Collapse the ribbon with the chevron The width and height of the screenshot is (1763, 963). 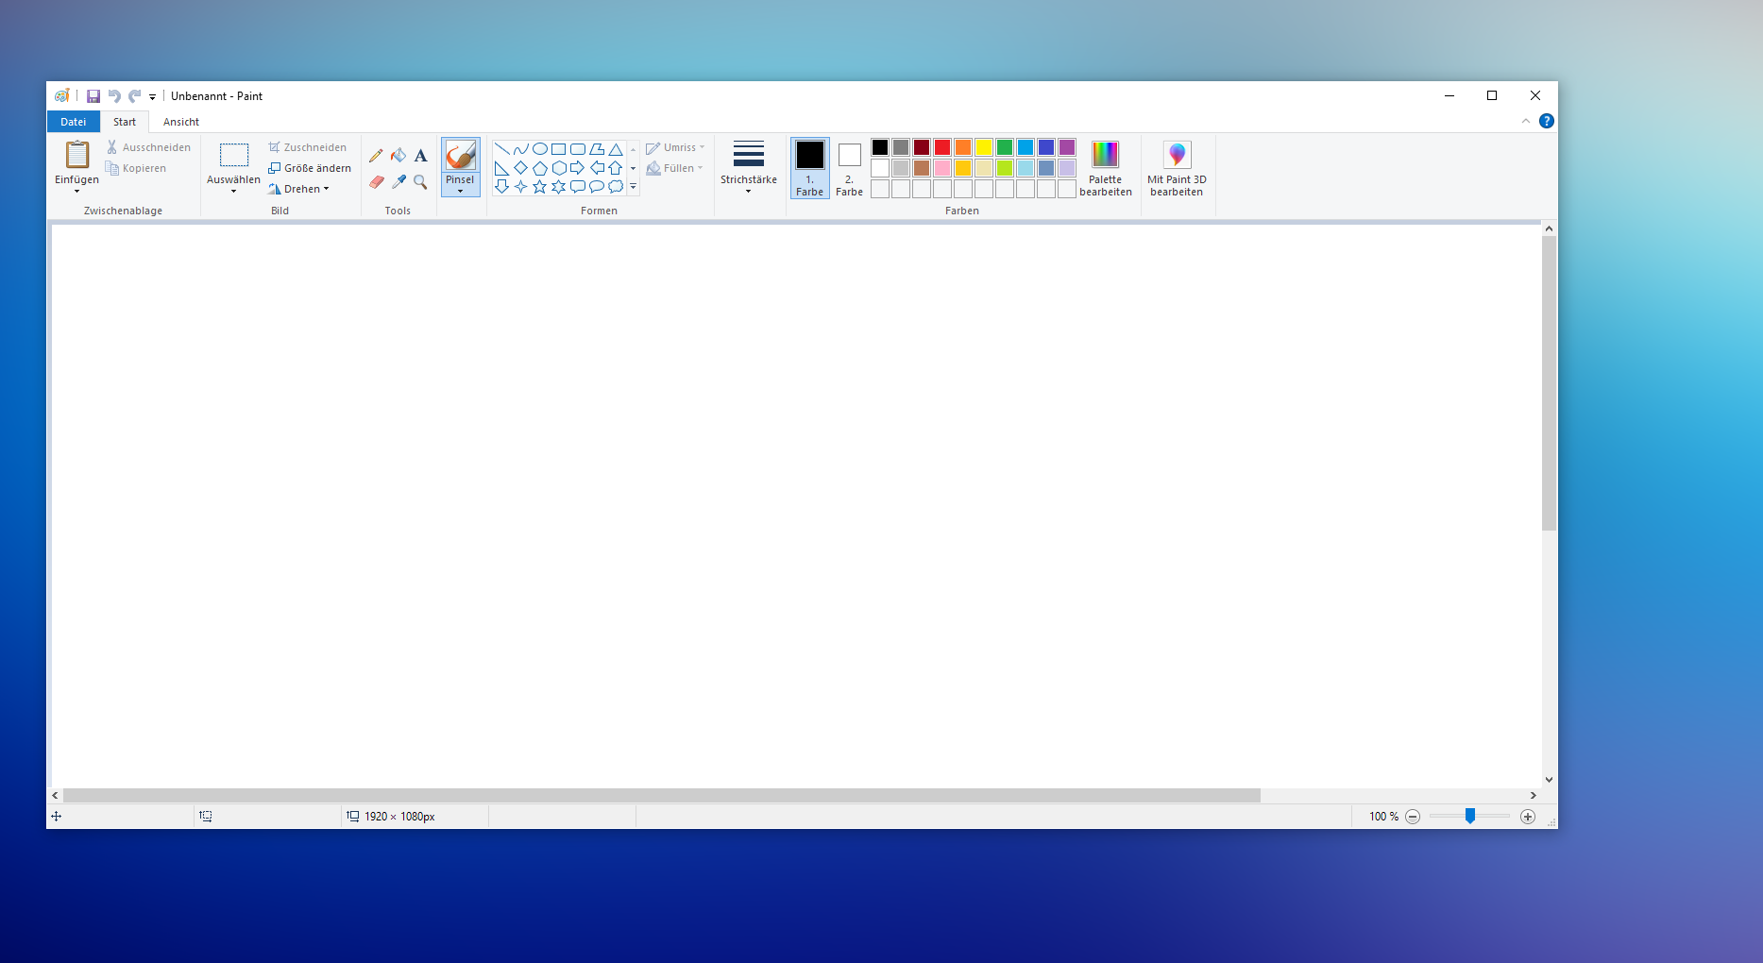click(x=1526, y=121)
